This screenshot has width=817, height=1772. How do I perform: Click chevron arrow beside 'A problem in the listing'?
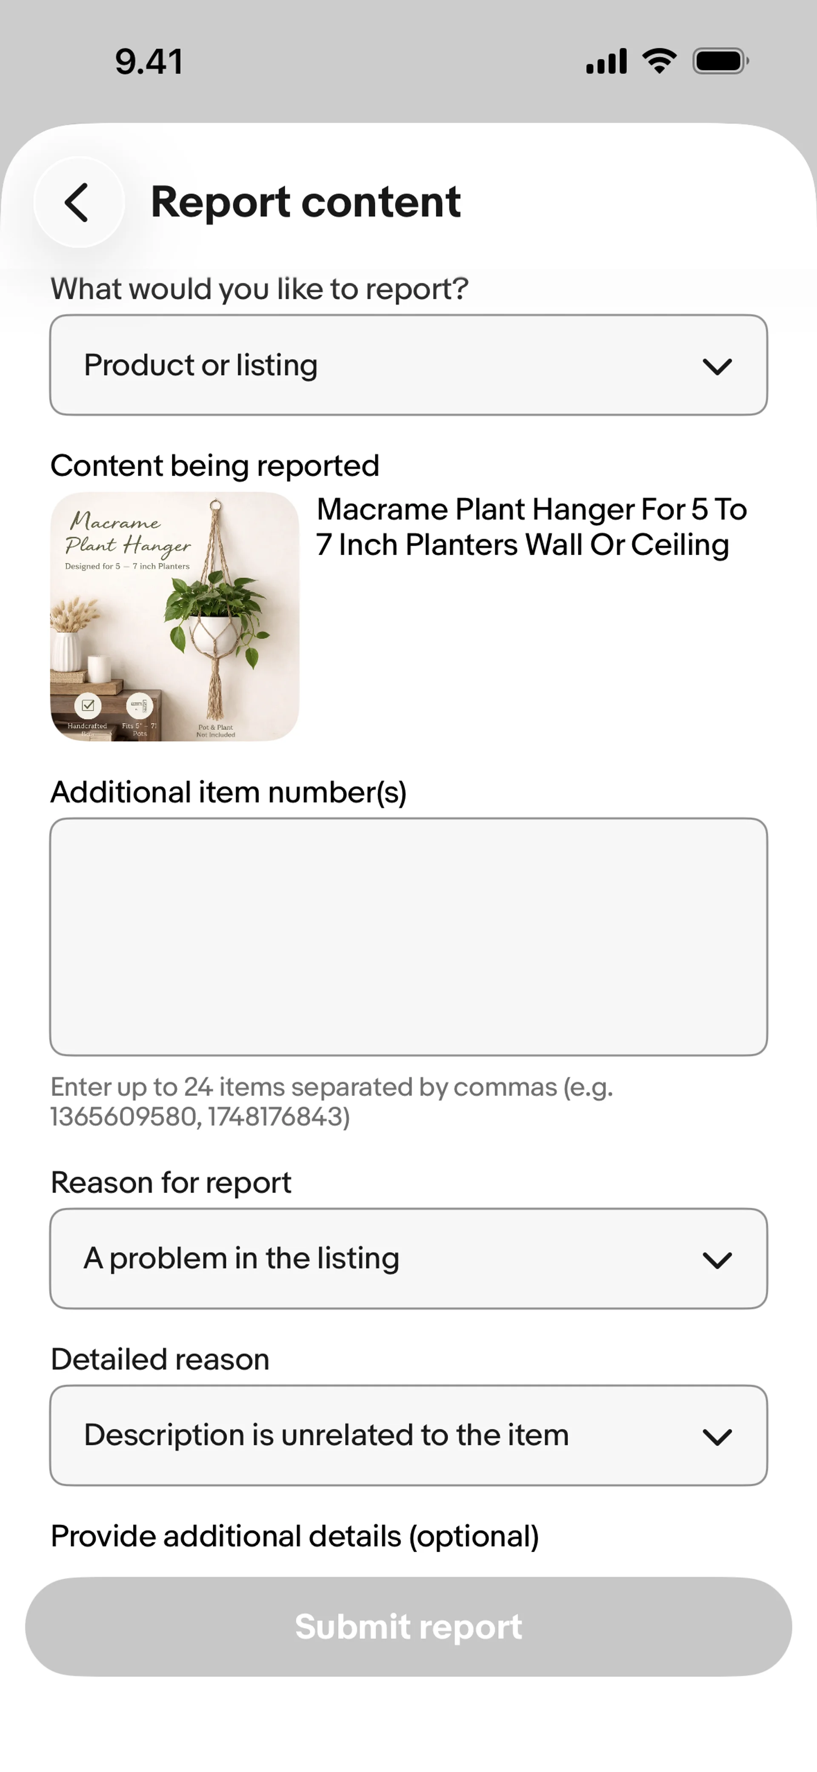pos(717,1259)
